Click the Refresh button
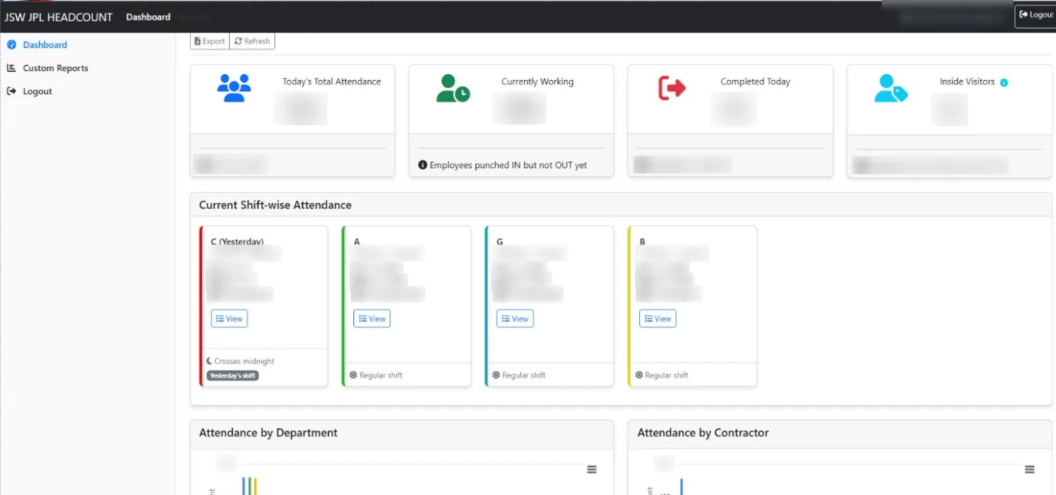The height and width of the screenshot is (495, 1056). [252, 41]
